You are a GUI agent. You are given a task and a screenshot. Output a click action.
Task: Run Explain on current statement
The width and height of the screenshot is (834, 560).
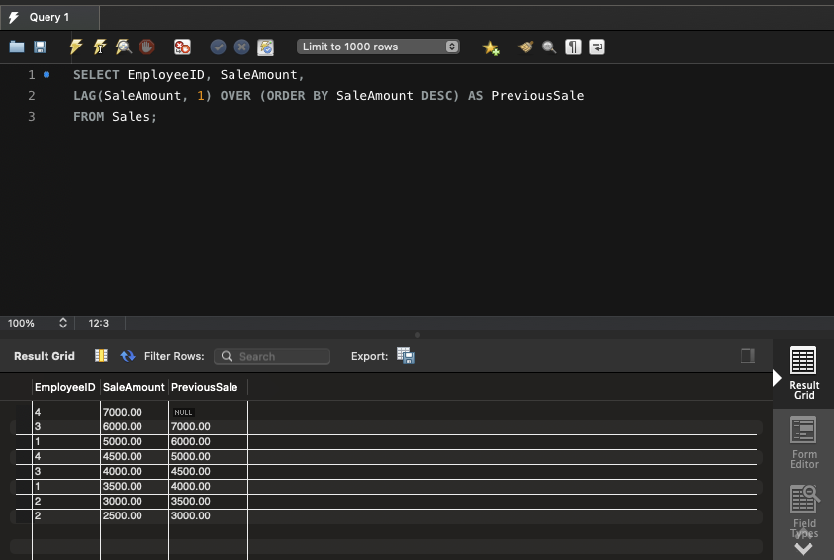123,47
